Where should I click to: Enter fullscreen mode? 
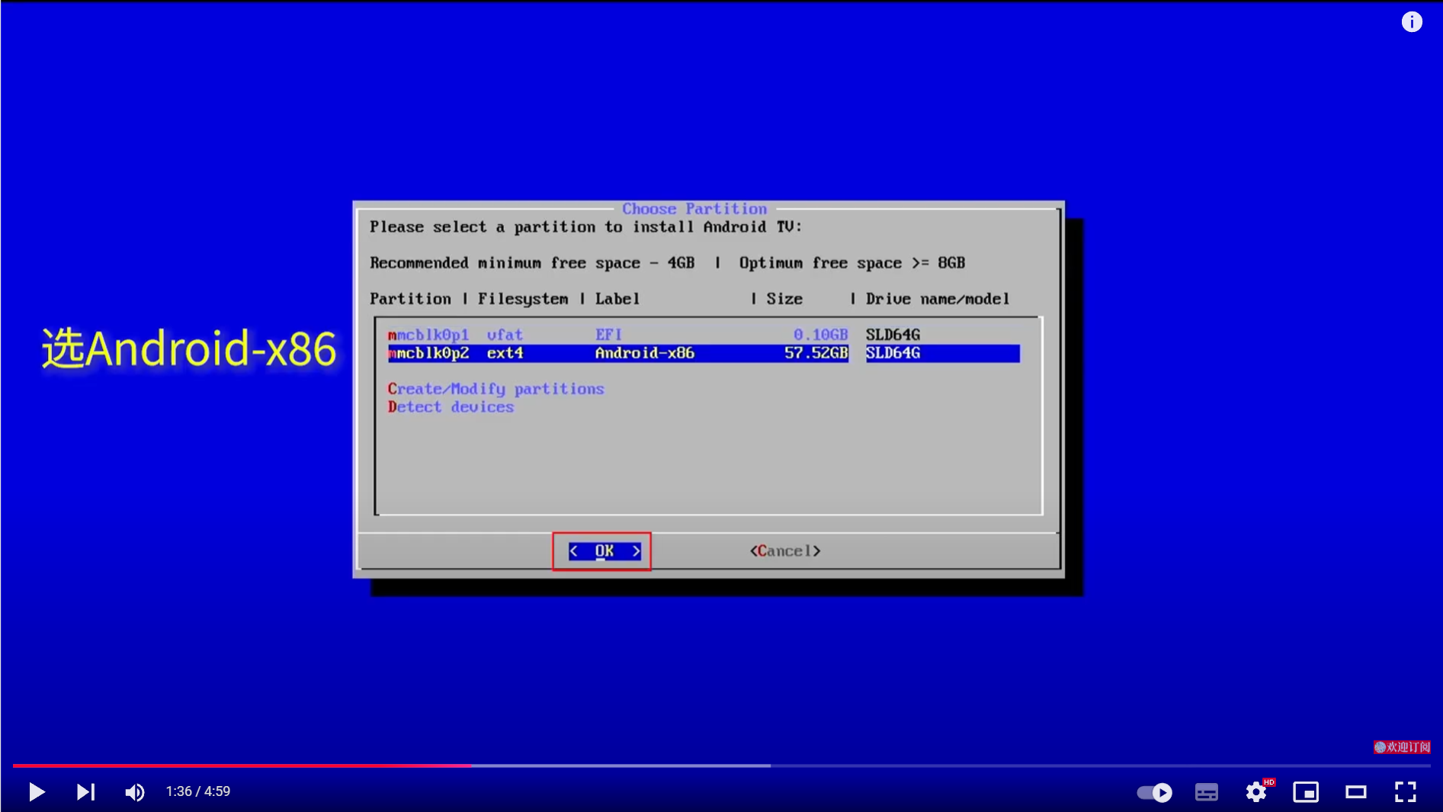point(1406,792)
